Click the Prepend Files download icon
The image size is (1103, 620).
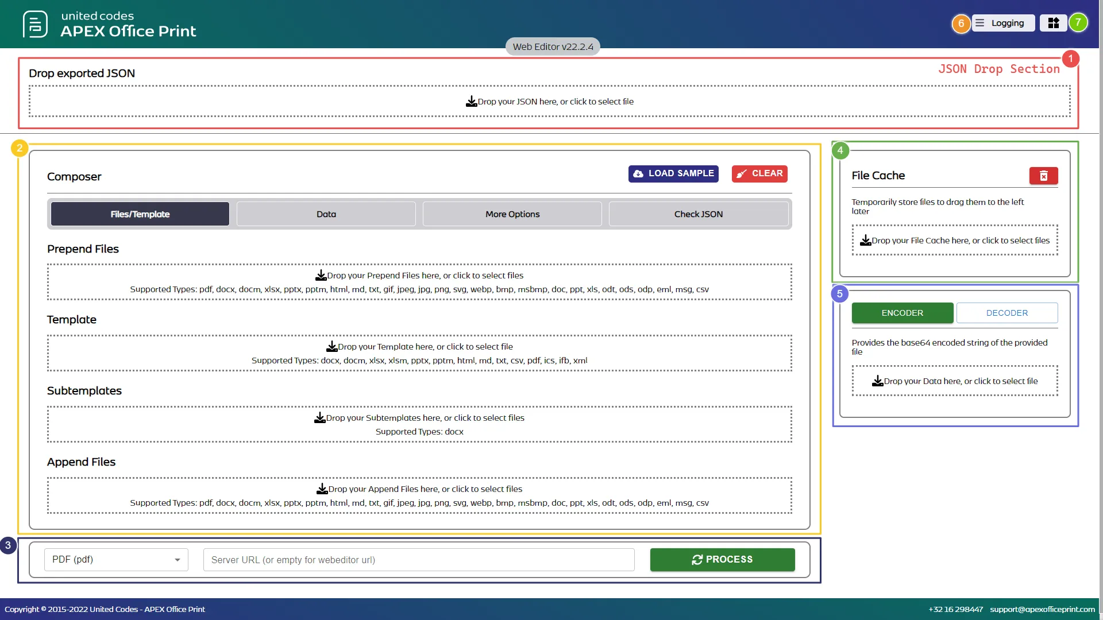[321, 276]
